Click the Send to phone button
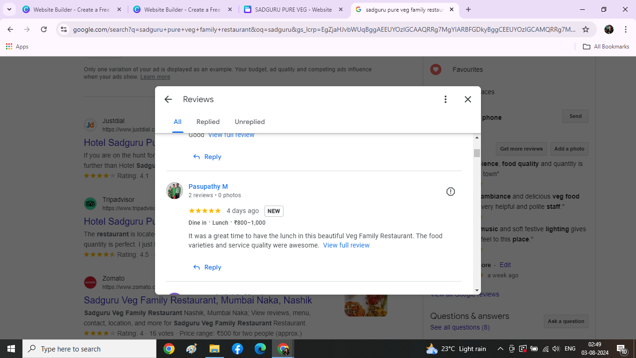Screen dimensions: 636x358 575,117
